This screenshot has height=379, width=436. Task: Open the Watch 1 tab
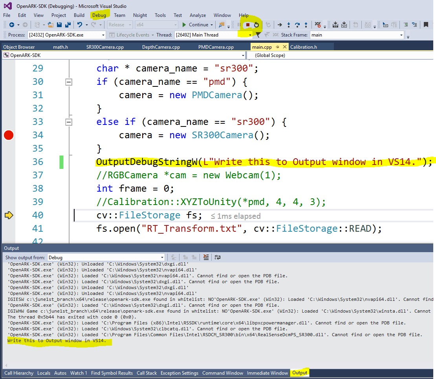[79, 373]
